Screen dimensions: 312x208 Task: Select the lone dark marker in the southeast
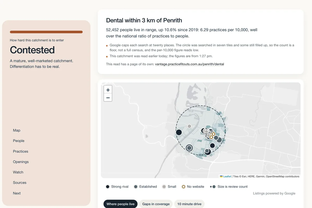212,146
